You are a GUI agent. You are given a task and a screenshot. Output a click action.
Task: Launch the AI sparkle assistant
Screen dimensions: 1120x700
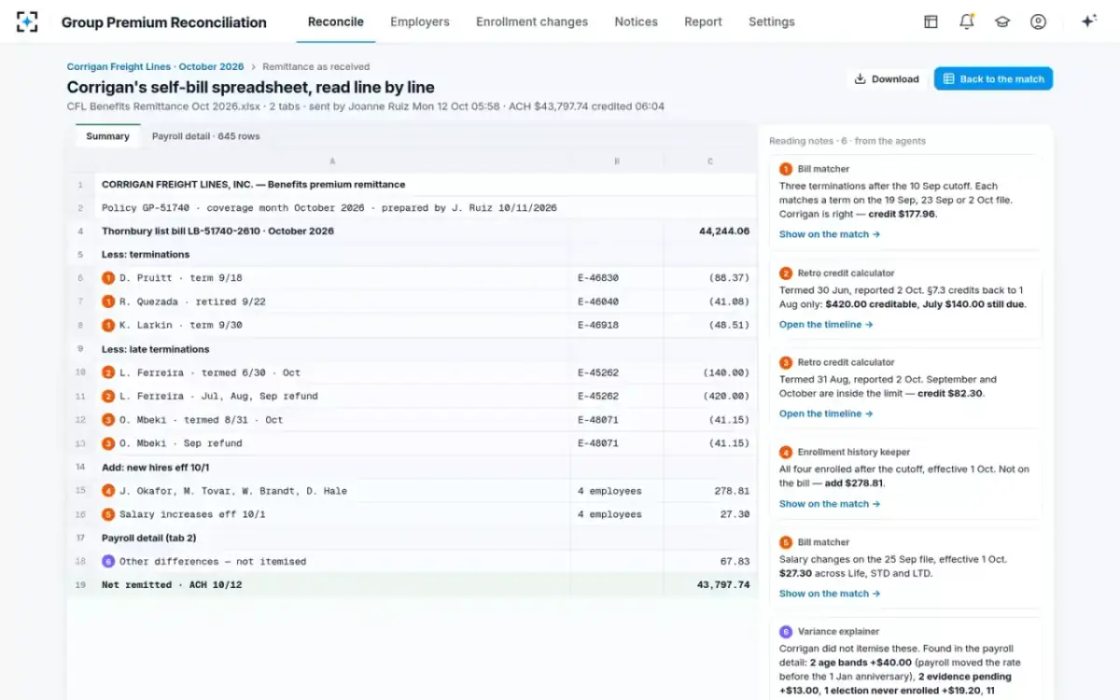[1088, 21]
